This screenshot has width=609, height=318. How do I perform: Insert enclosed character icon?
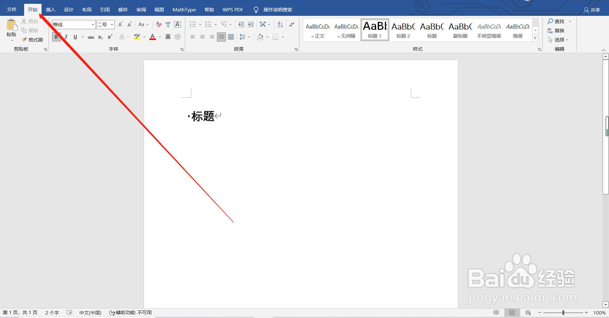click(178, 37)
